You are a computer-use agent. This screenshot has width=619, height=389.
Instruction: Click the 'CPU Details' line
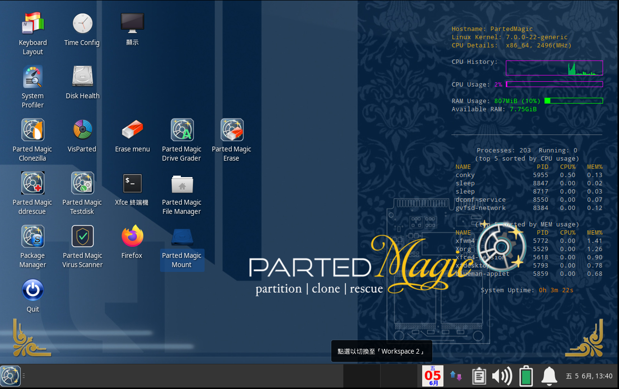512,45
